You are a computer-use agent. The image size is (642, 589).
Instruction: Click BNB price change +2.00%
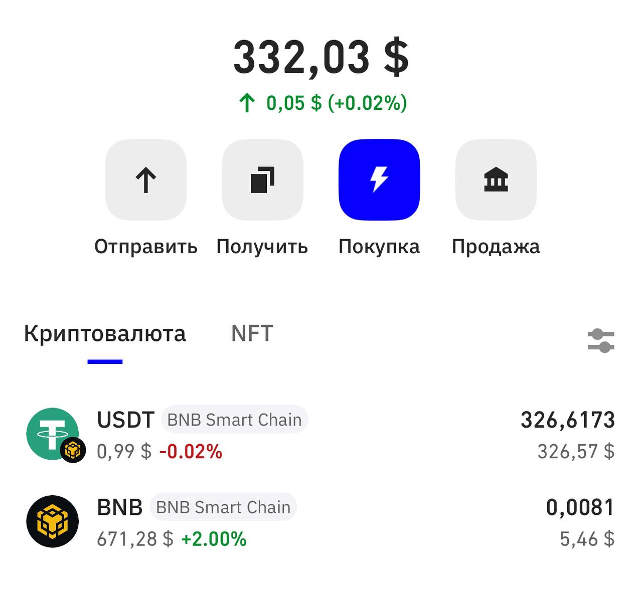pos(214,539)
